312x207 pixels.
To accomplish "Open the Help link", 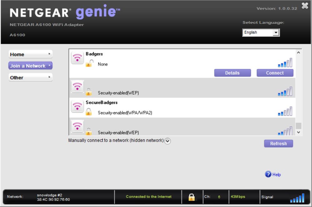I will coord(276,175).
